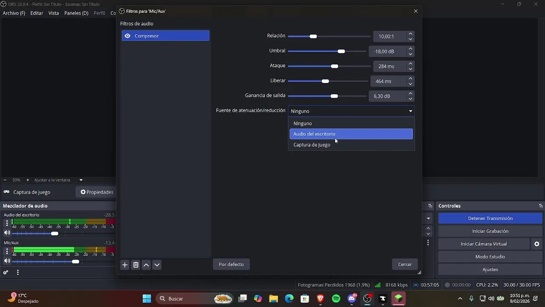
Task: Click the Liberar slider handle
Action: (325, 81)
